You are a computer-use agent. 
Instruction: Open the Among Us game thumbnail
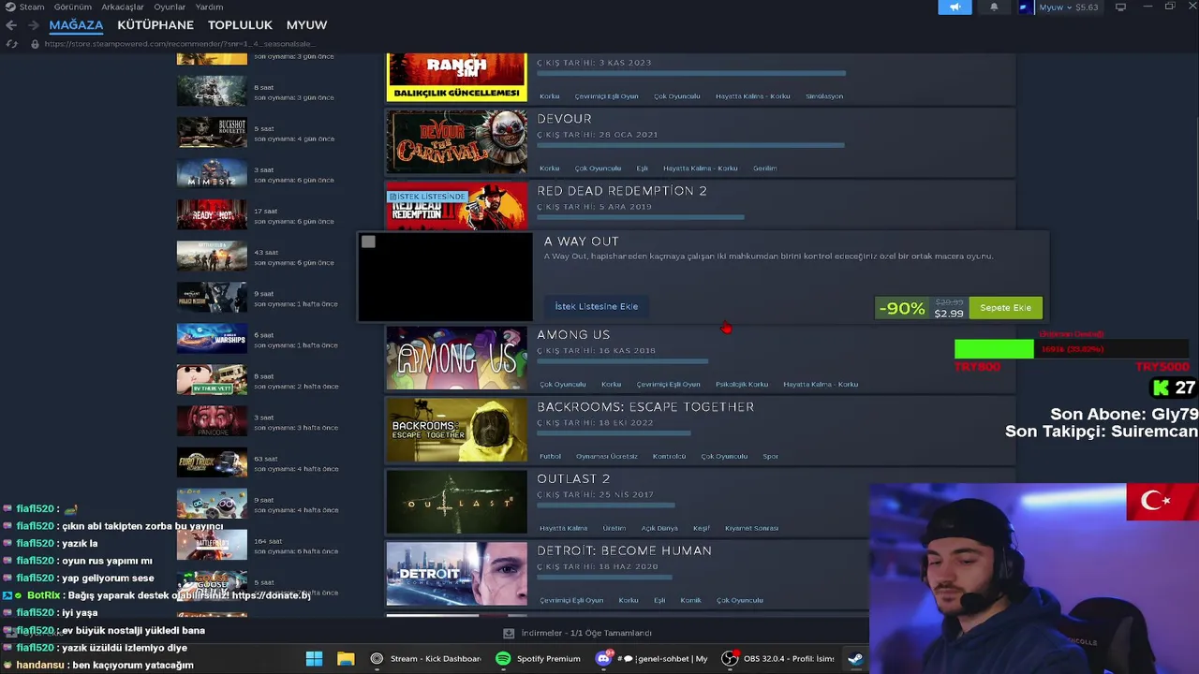tap(457, 358)
